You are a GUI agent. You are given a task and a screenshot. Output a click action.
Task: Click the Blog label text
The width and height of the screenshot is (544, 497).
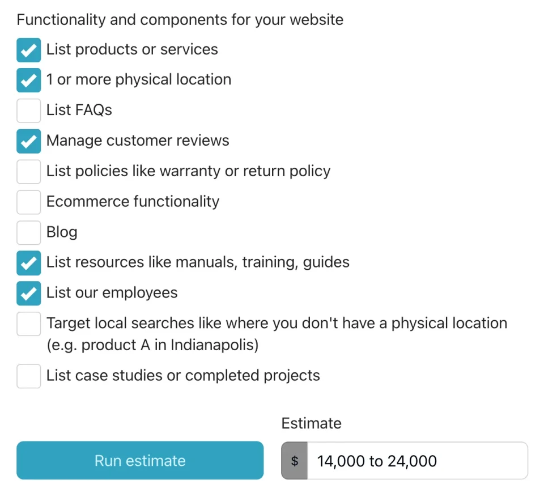[62, 232]
